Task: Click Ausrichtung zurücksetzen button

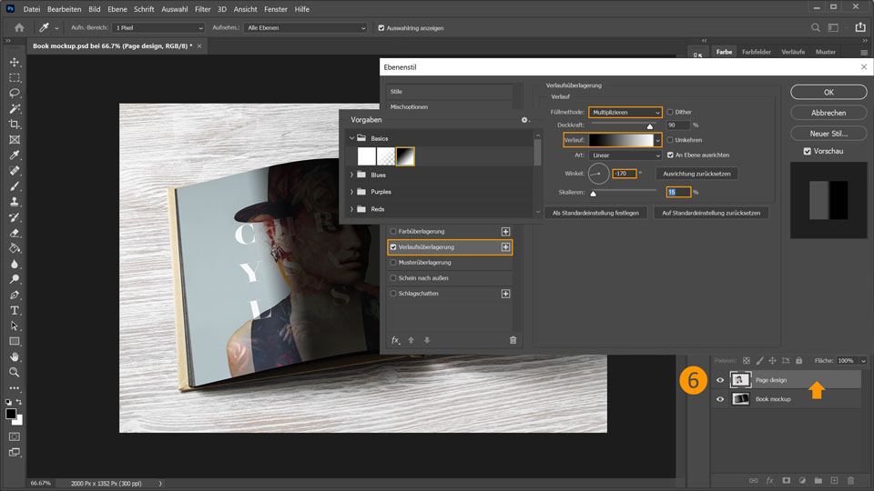Action: pyautogui.click(x=696, y=173)
